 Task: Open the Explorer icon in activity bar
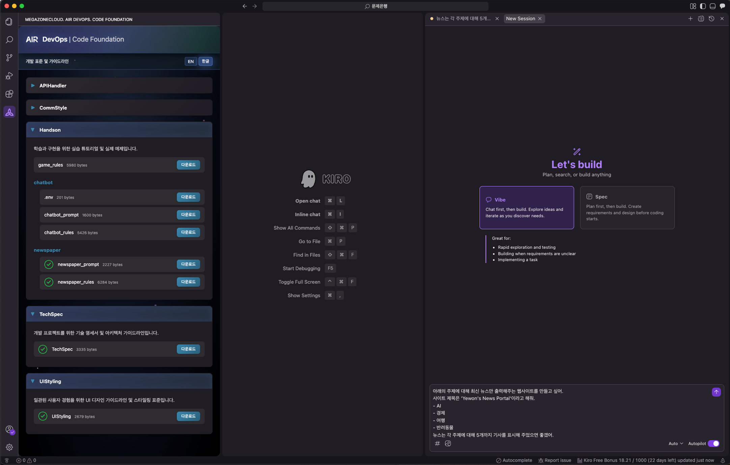coord(9,22)
